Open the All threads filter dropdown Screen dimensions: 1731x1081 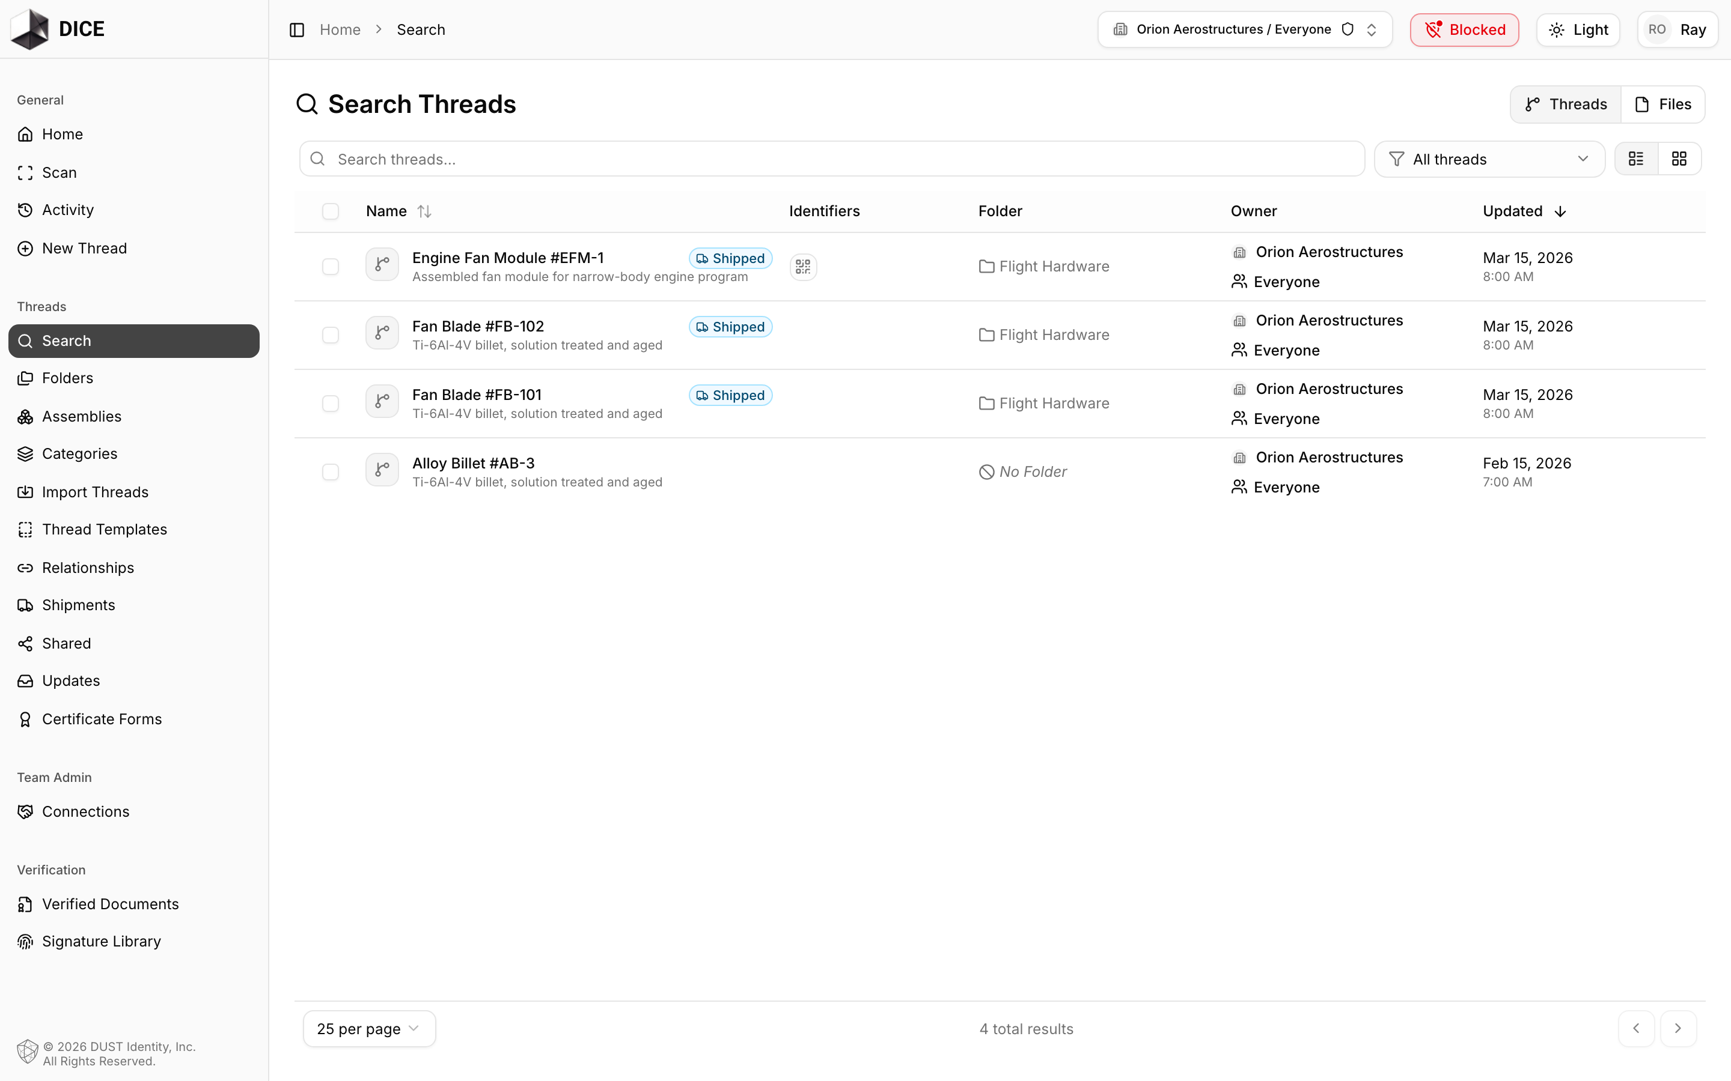[1489, 159]
